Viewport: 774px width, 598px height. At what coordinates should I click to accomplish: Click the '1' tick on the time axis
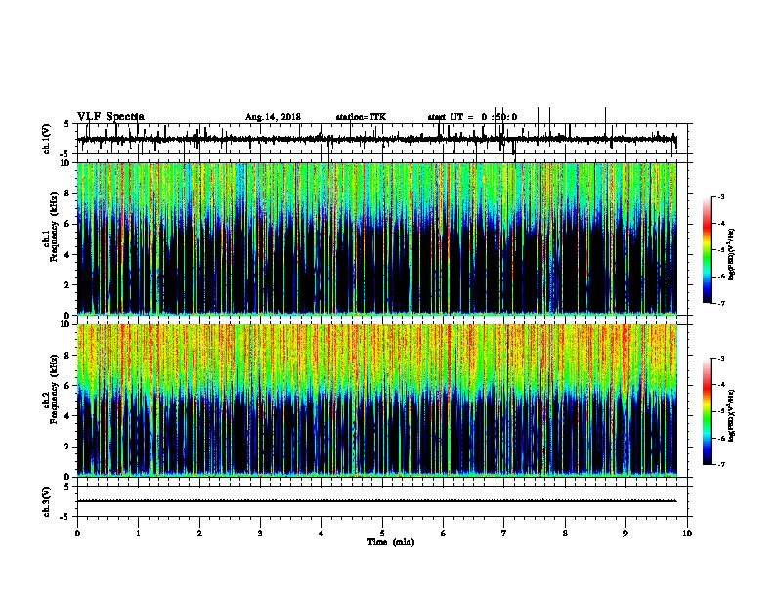pos(138,534)
